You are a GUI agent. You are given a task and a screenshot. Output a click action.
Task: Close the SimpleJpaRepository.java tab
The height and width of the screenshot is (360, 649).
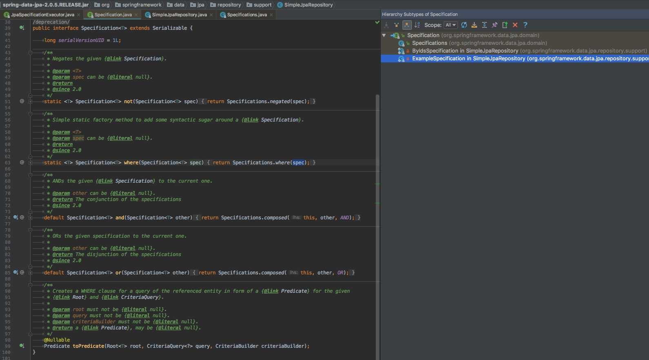click(x=211, y=15)
